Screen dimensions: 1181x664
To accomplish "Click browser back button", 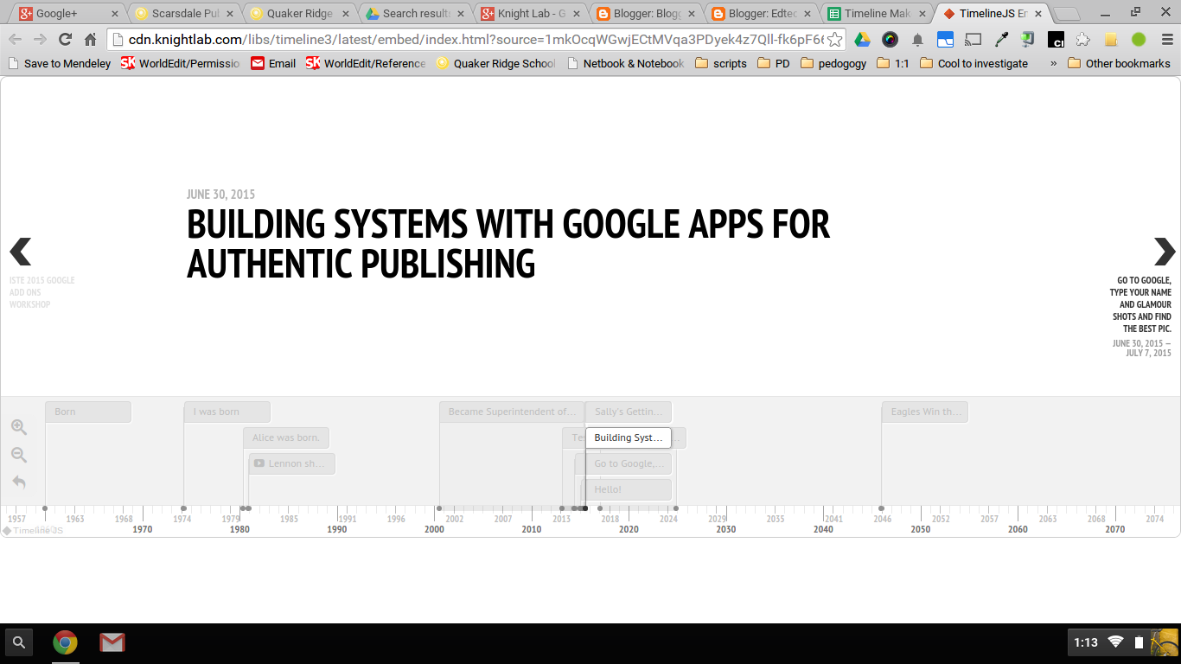I will [x=16, y=40].
